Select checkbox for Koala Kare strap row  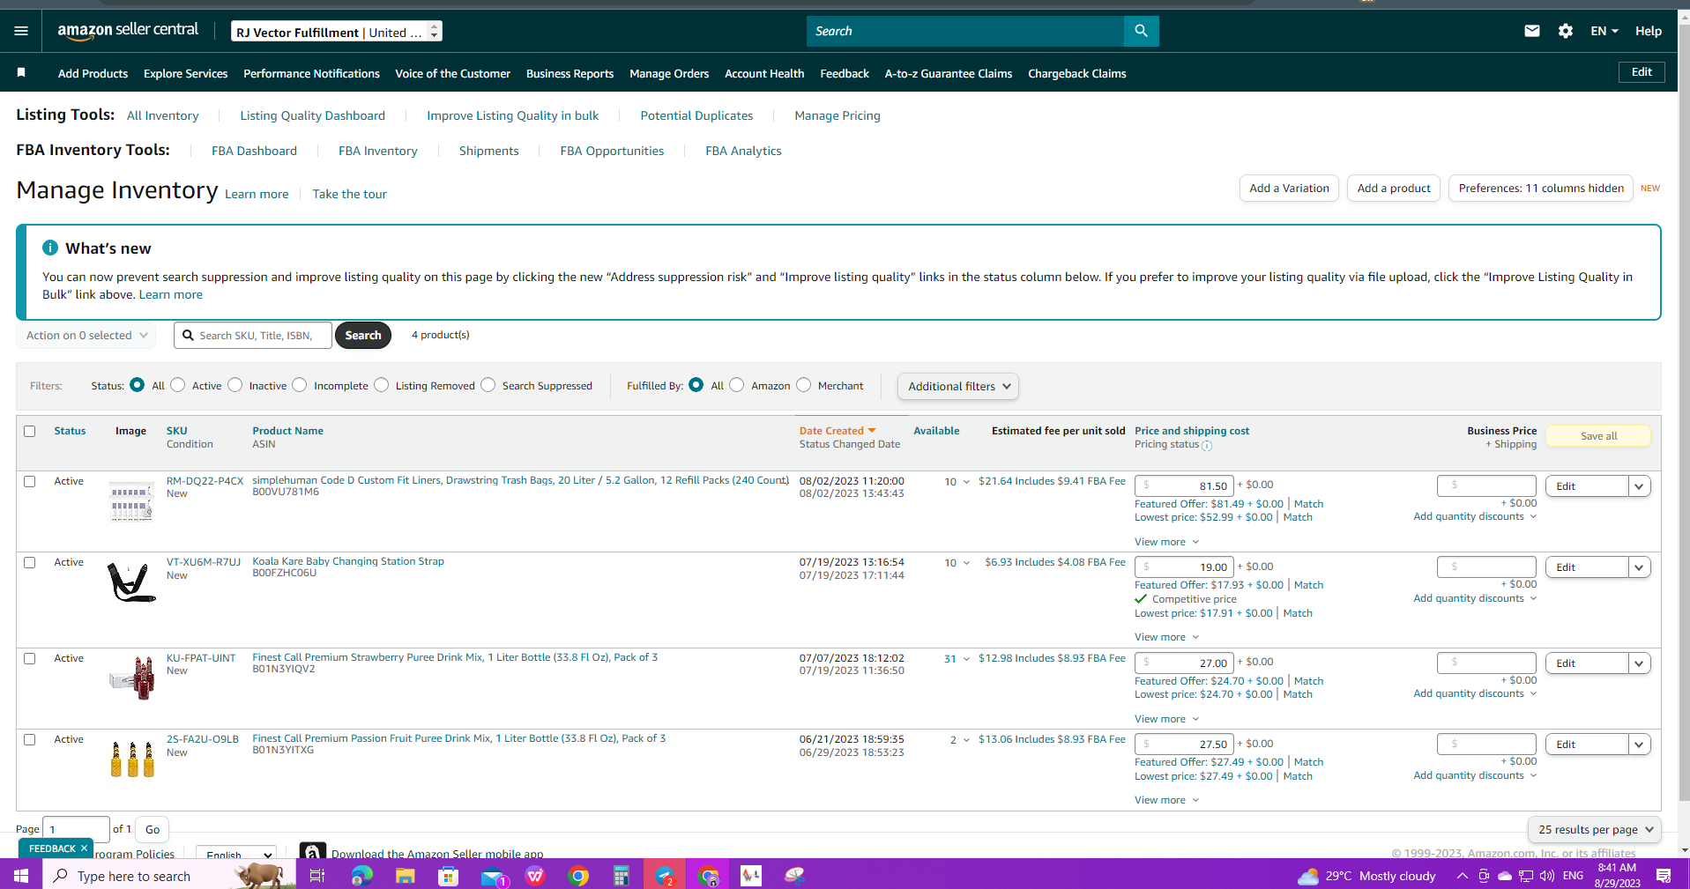click(x=30, y=562)
